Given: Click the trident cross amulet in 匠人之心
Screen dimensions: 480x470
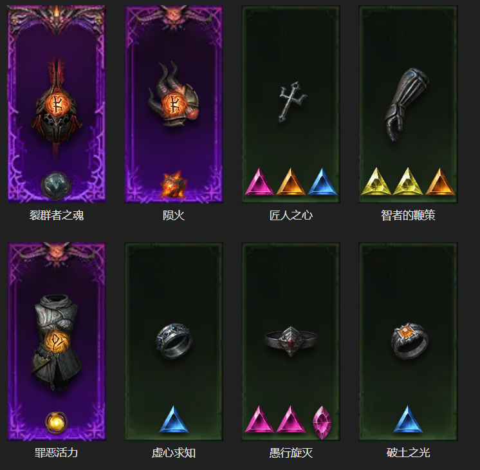Looking at the screenshot, I should coord(291,102).
